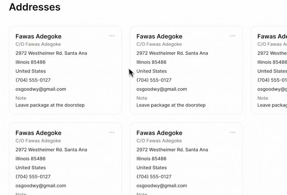Viewport: 287px width, 195px height.
Task: Click name heading in bottom-middle card
Action: point(159,133)
